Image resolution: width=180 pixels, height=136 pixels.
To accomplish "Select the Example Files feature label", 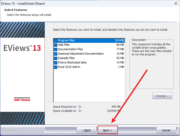I will click(x=66, y=58).
